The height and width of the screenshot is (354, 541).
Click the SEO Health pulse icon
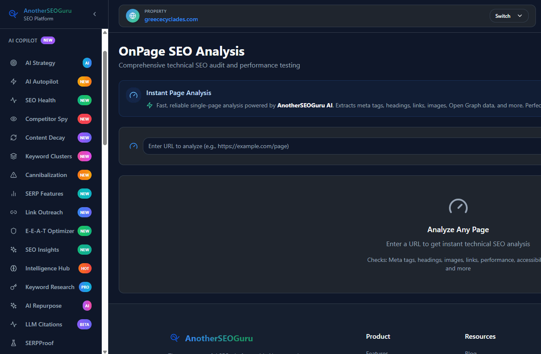(14, 100)
